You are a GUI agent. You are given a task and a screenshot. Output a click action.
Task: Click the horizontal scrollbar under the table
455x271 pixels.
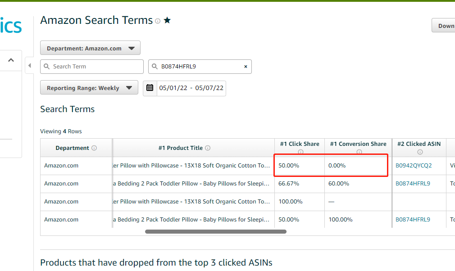coord(216,231)
